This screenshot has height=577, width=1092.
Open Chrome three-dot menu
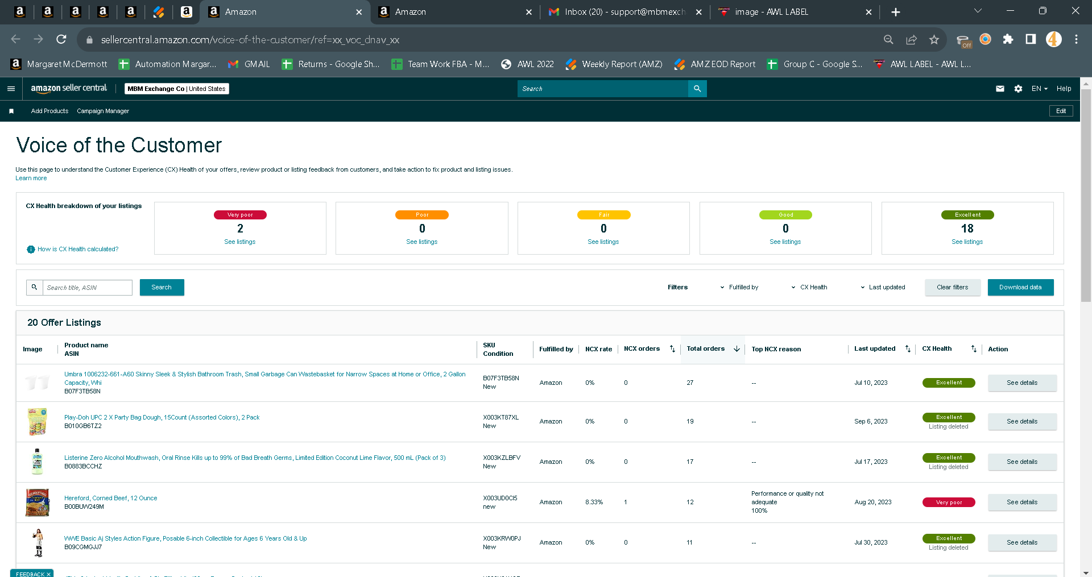tap(1076, 39)
